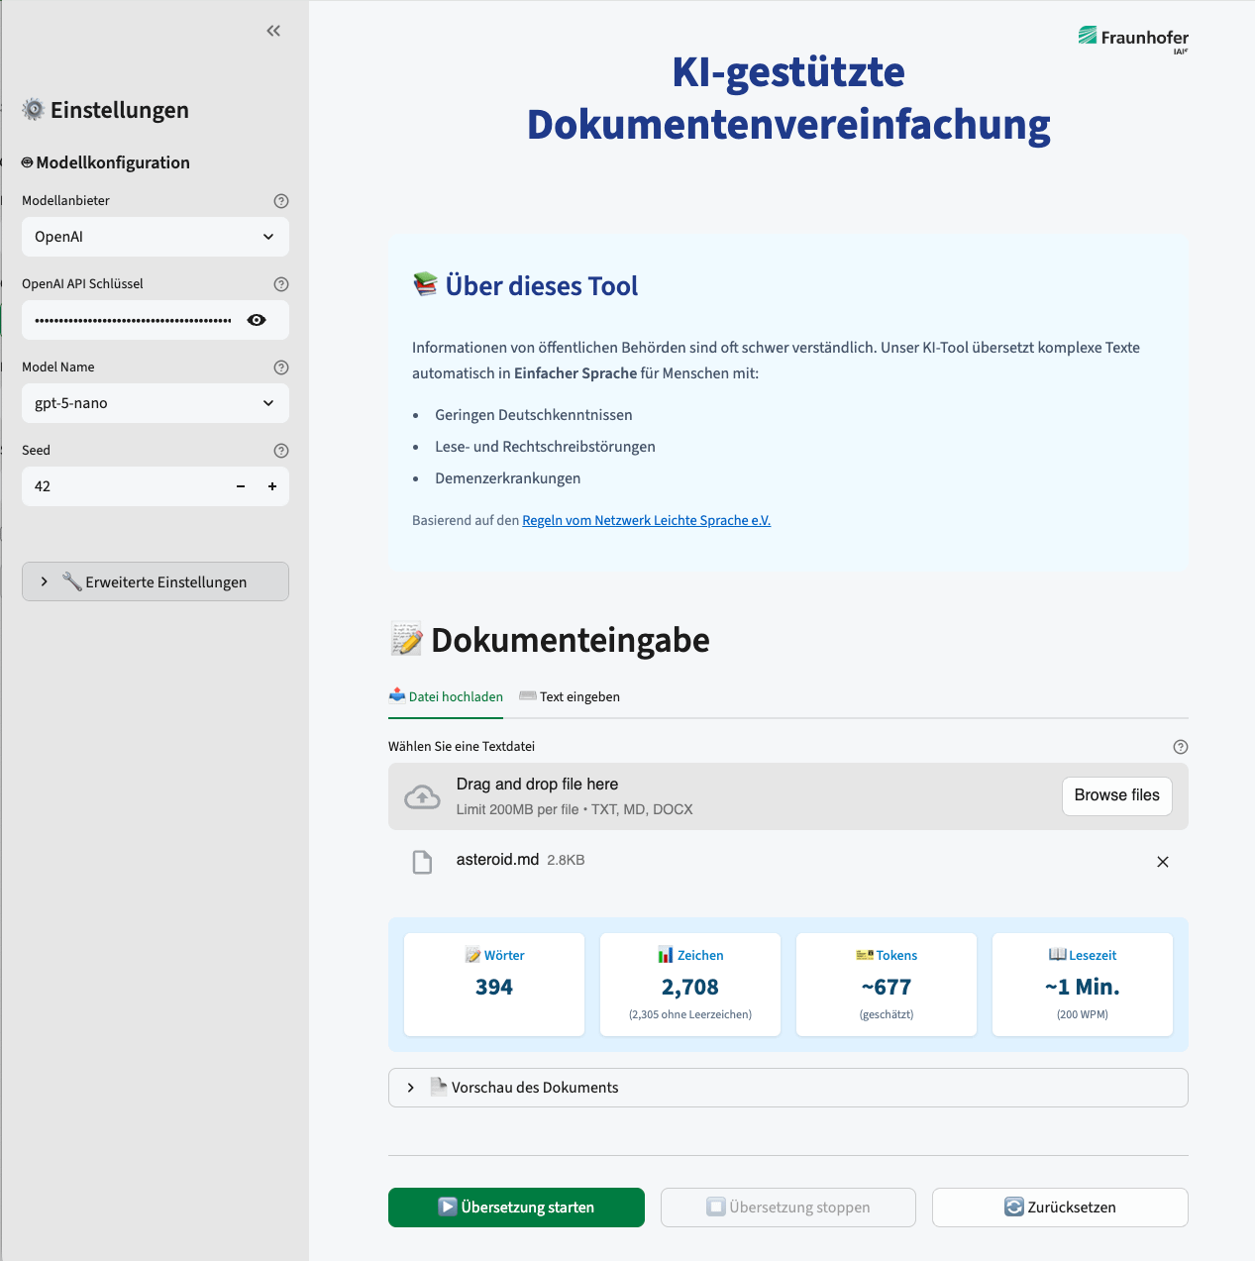Image resolution: width=1255 pixels, height=1261 pixels.
Task: Click the Einstellungen gear icon
Action: (x=34, y=110)
